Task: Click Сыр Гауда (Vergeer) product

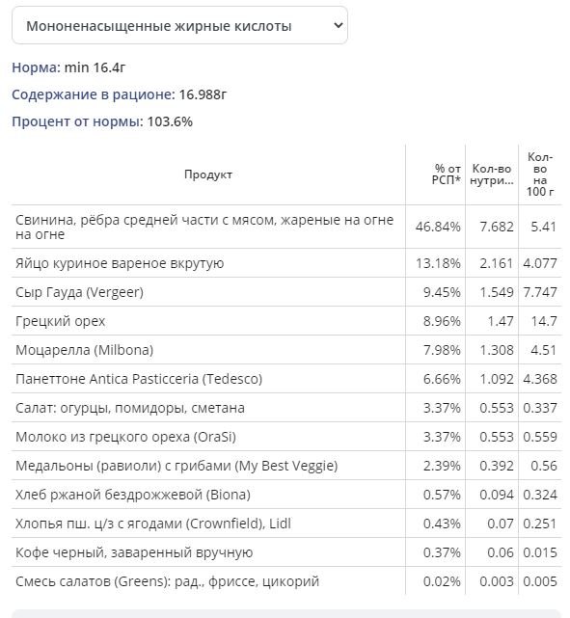Action: [79, 292]
